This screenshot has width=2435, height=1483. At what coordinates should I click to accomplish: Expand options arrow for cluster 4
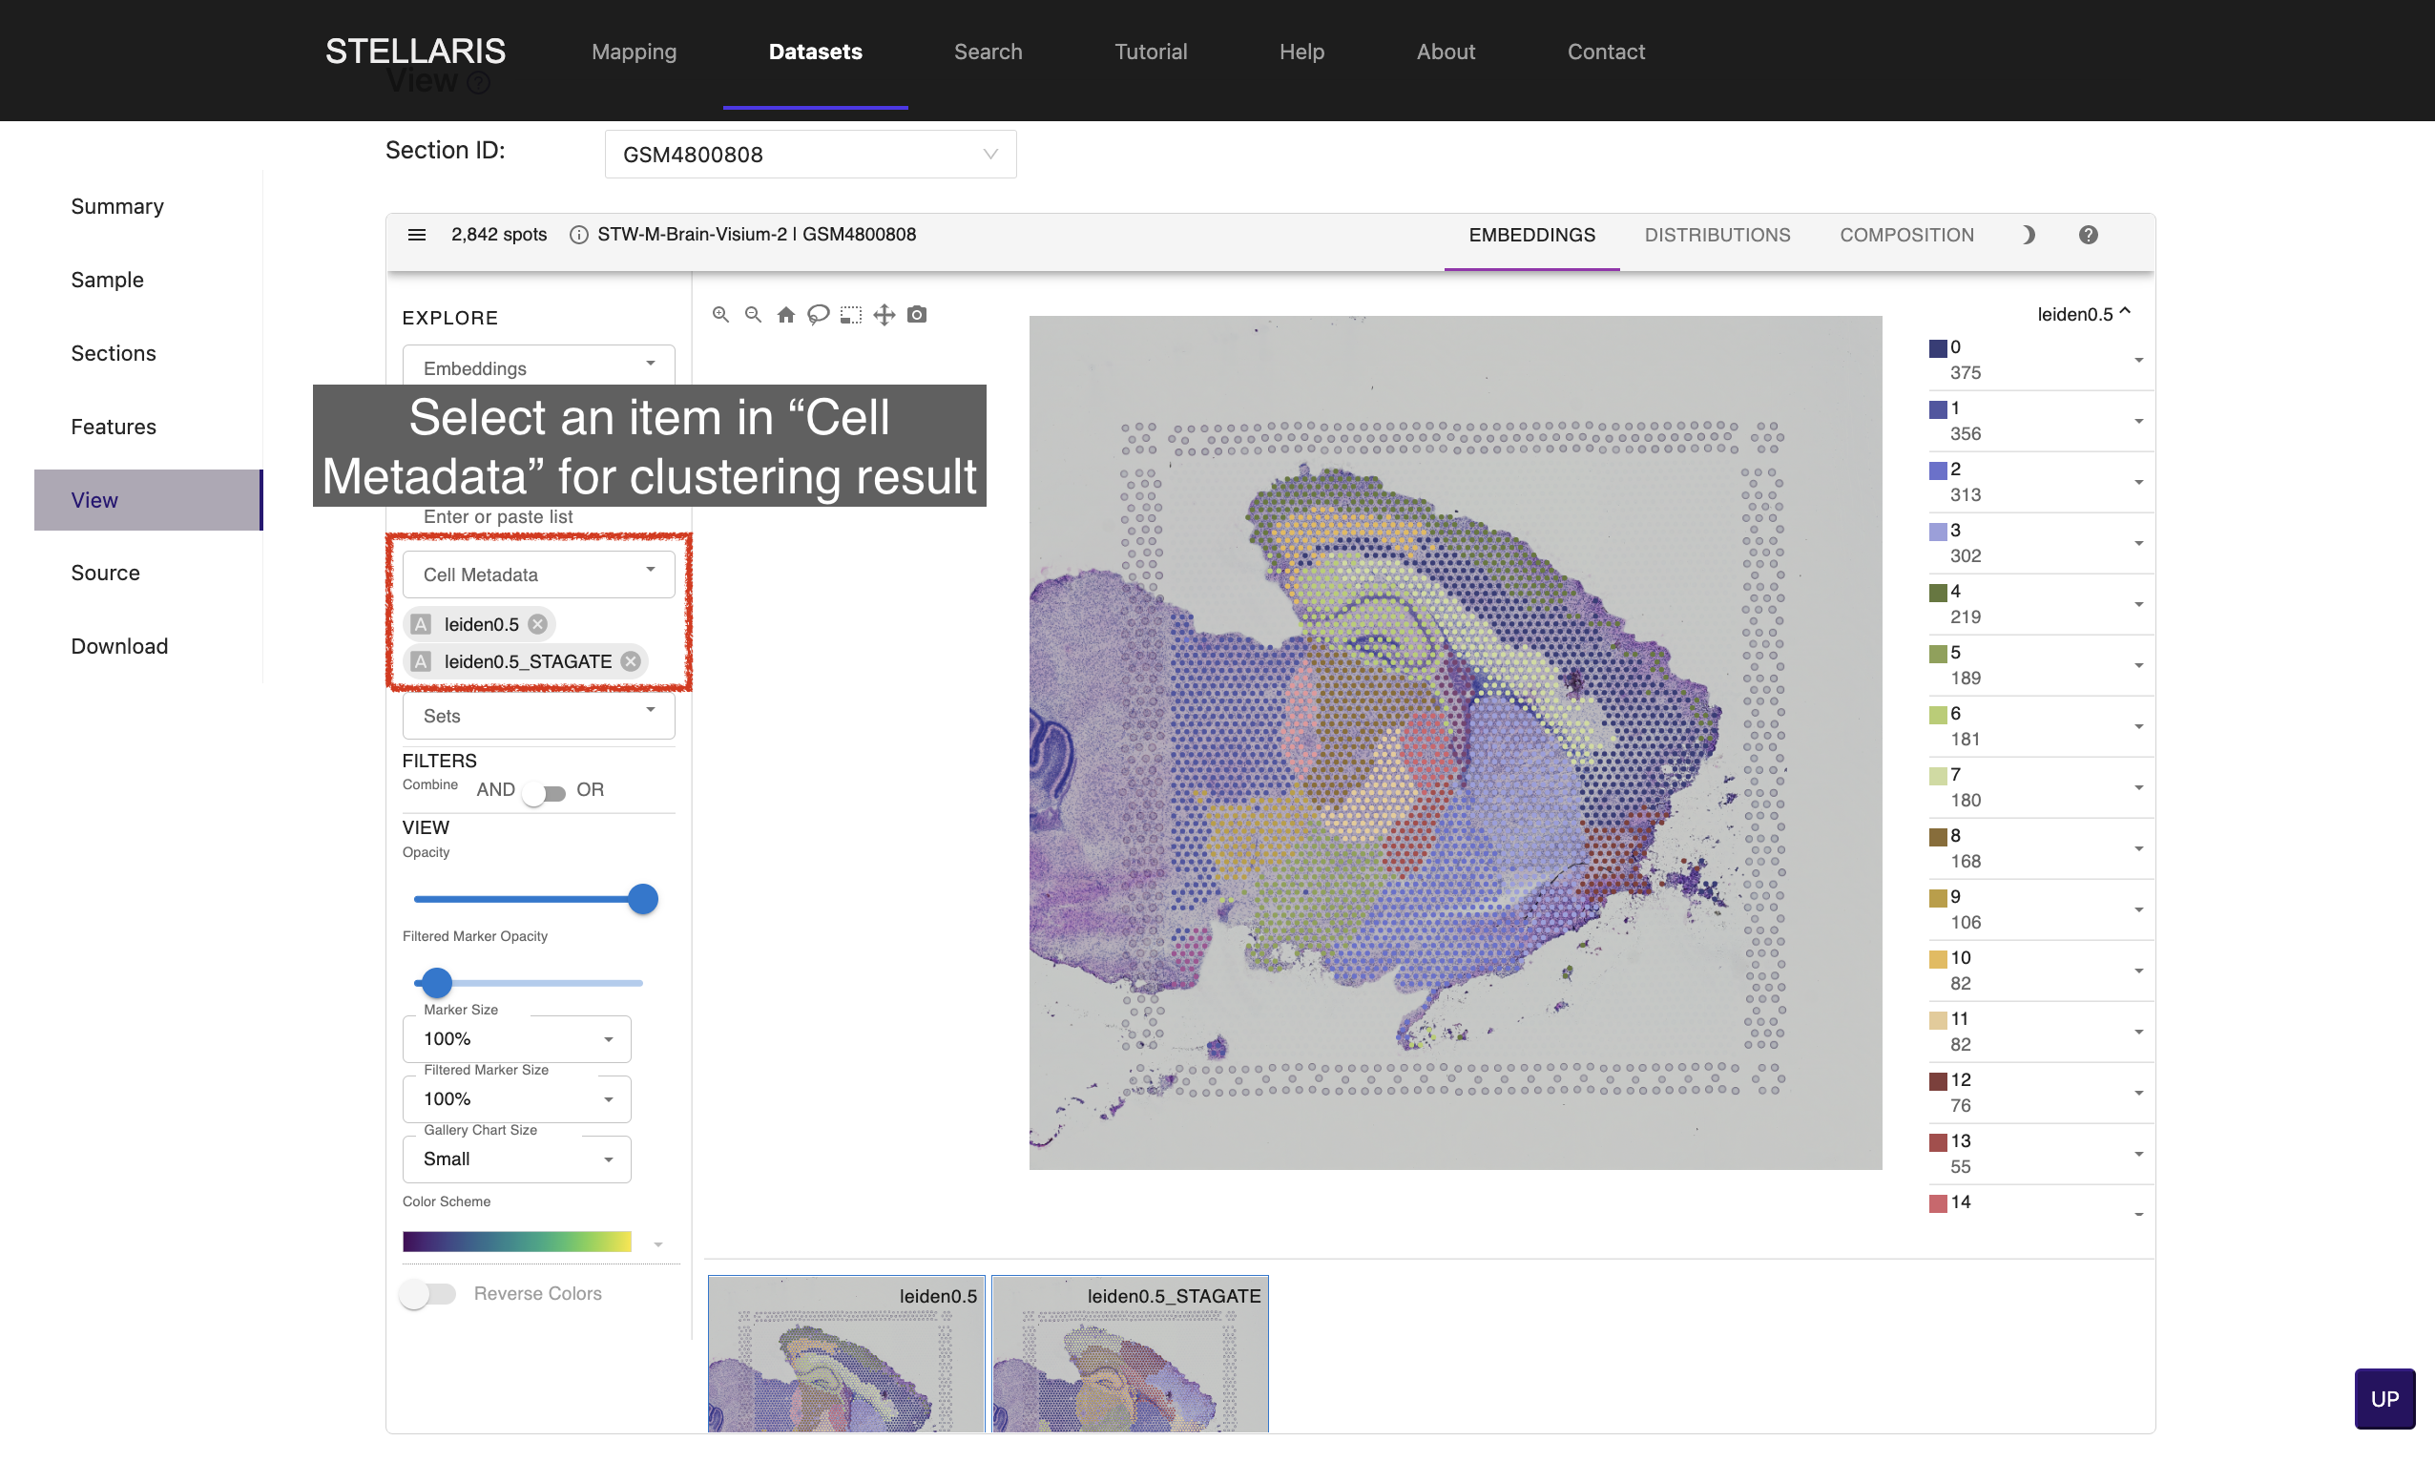click(2138, 604)
